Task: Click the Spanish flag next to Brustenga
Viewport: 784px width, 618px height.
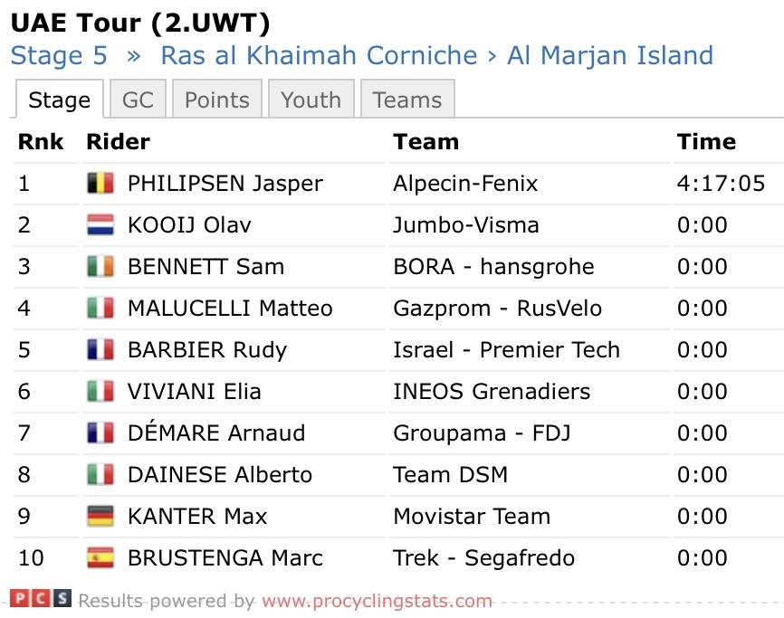Action: click(100, 558)
